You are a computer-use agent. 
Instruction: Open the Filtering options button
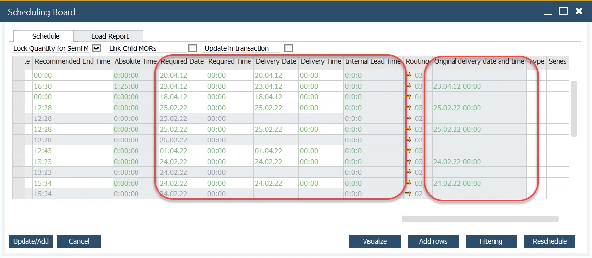(491, 241)
